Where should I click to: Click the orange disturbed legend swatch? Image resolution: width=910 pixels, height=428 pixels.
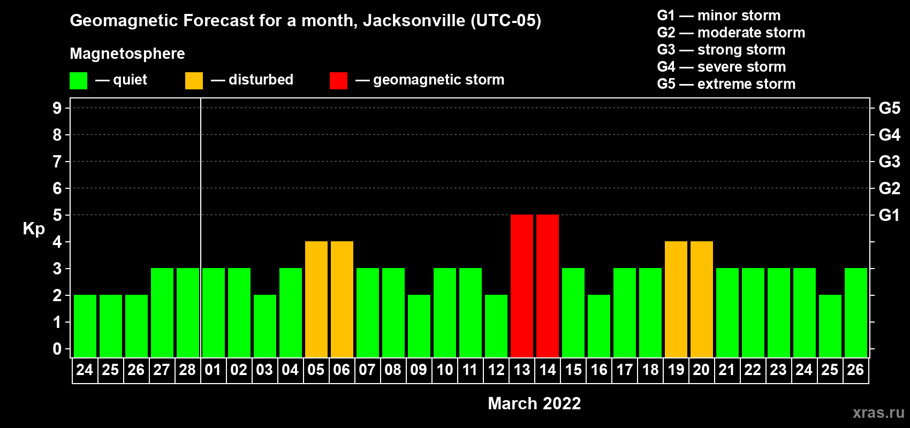[194, 81]
